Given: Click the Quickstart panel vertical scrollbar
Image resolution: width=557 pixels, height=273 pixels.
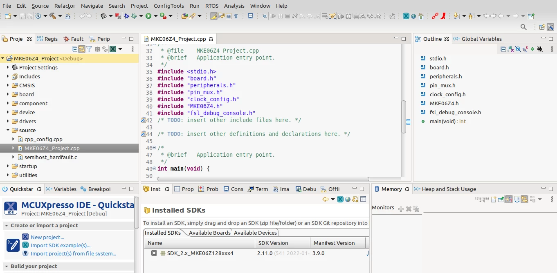Looking at the screenshot, I should pyautogui.click(x=137, y=213).
